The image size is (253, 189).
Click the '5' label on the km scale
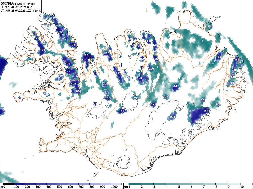click(179, 187)
